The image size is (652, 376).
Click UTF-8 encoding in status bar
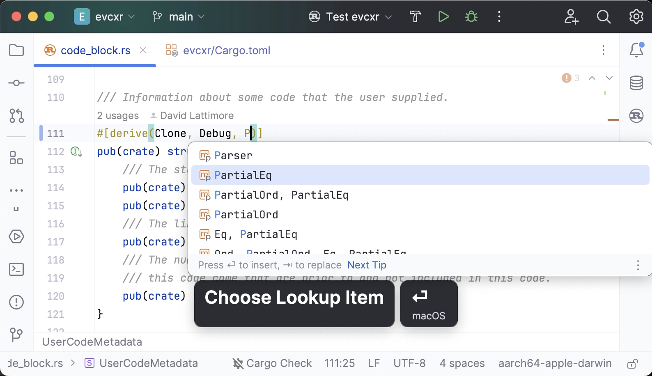click(x=409, y=363)
